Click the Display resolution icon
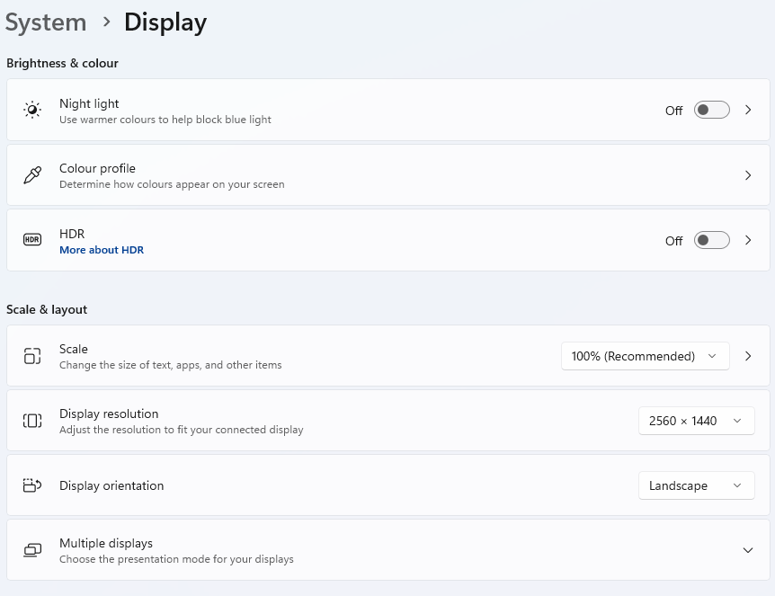The width and height of the screenshot is (775, 596). 32,421
